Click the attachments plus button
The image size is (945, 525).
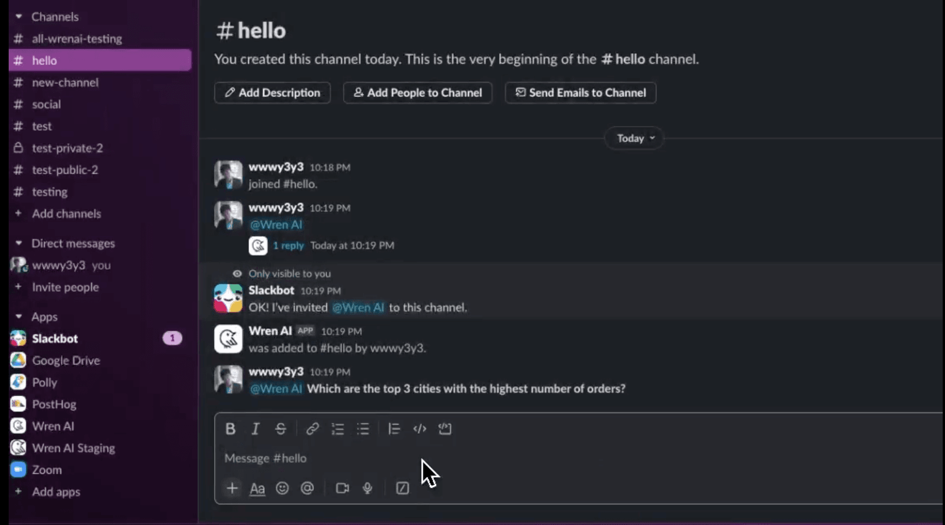click(x=232, y=488)
